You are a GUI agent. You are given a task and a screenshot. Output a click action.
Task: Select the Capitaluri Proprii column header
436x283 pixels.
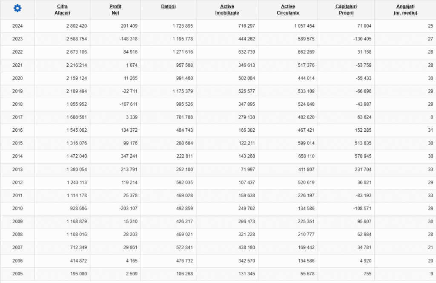pos(346,10)
